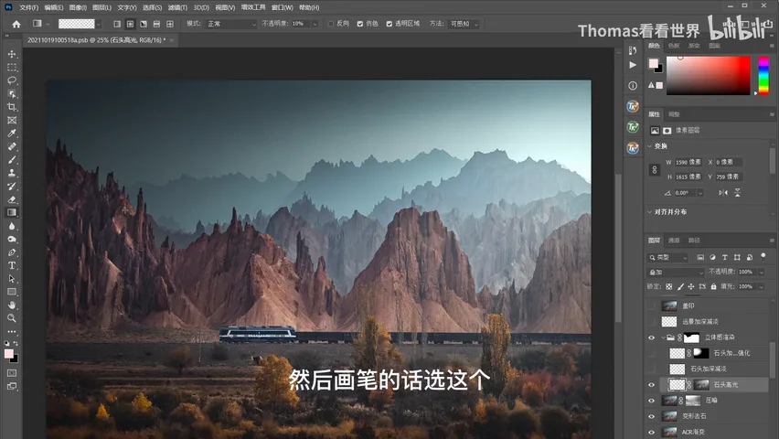Hide the ACR渐变 layer
Viewport: 779px width, 439px height.
[x=651, y=432]
